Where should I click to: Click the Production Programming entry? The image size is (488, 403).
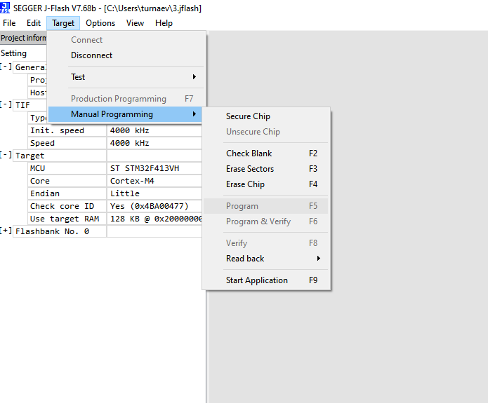coord(127,99)
